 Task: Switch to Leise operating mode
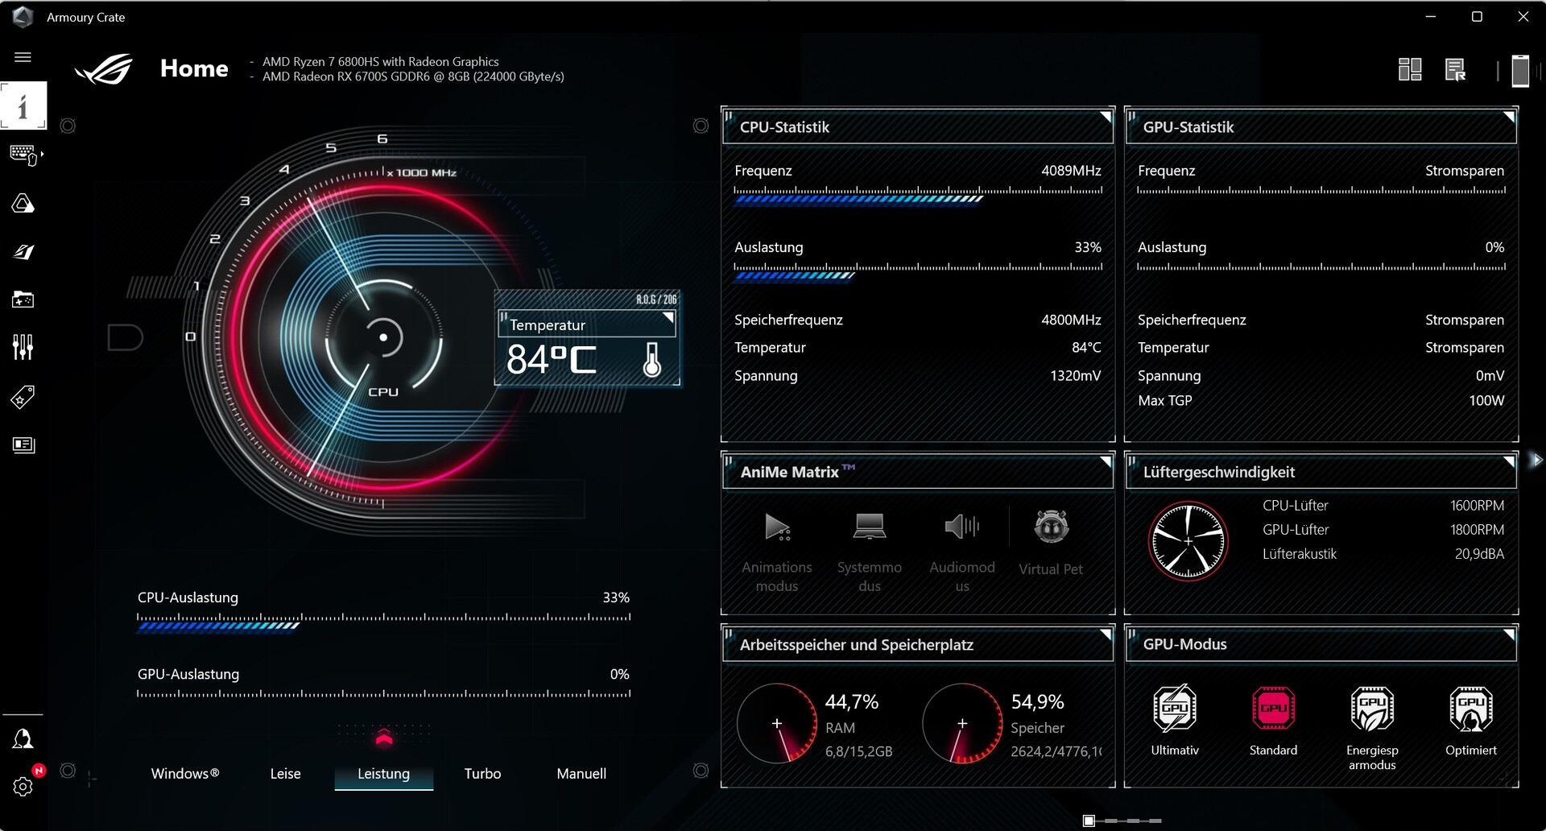(x=285, y=773)
